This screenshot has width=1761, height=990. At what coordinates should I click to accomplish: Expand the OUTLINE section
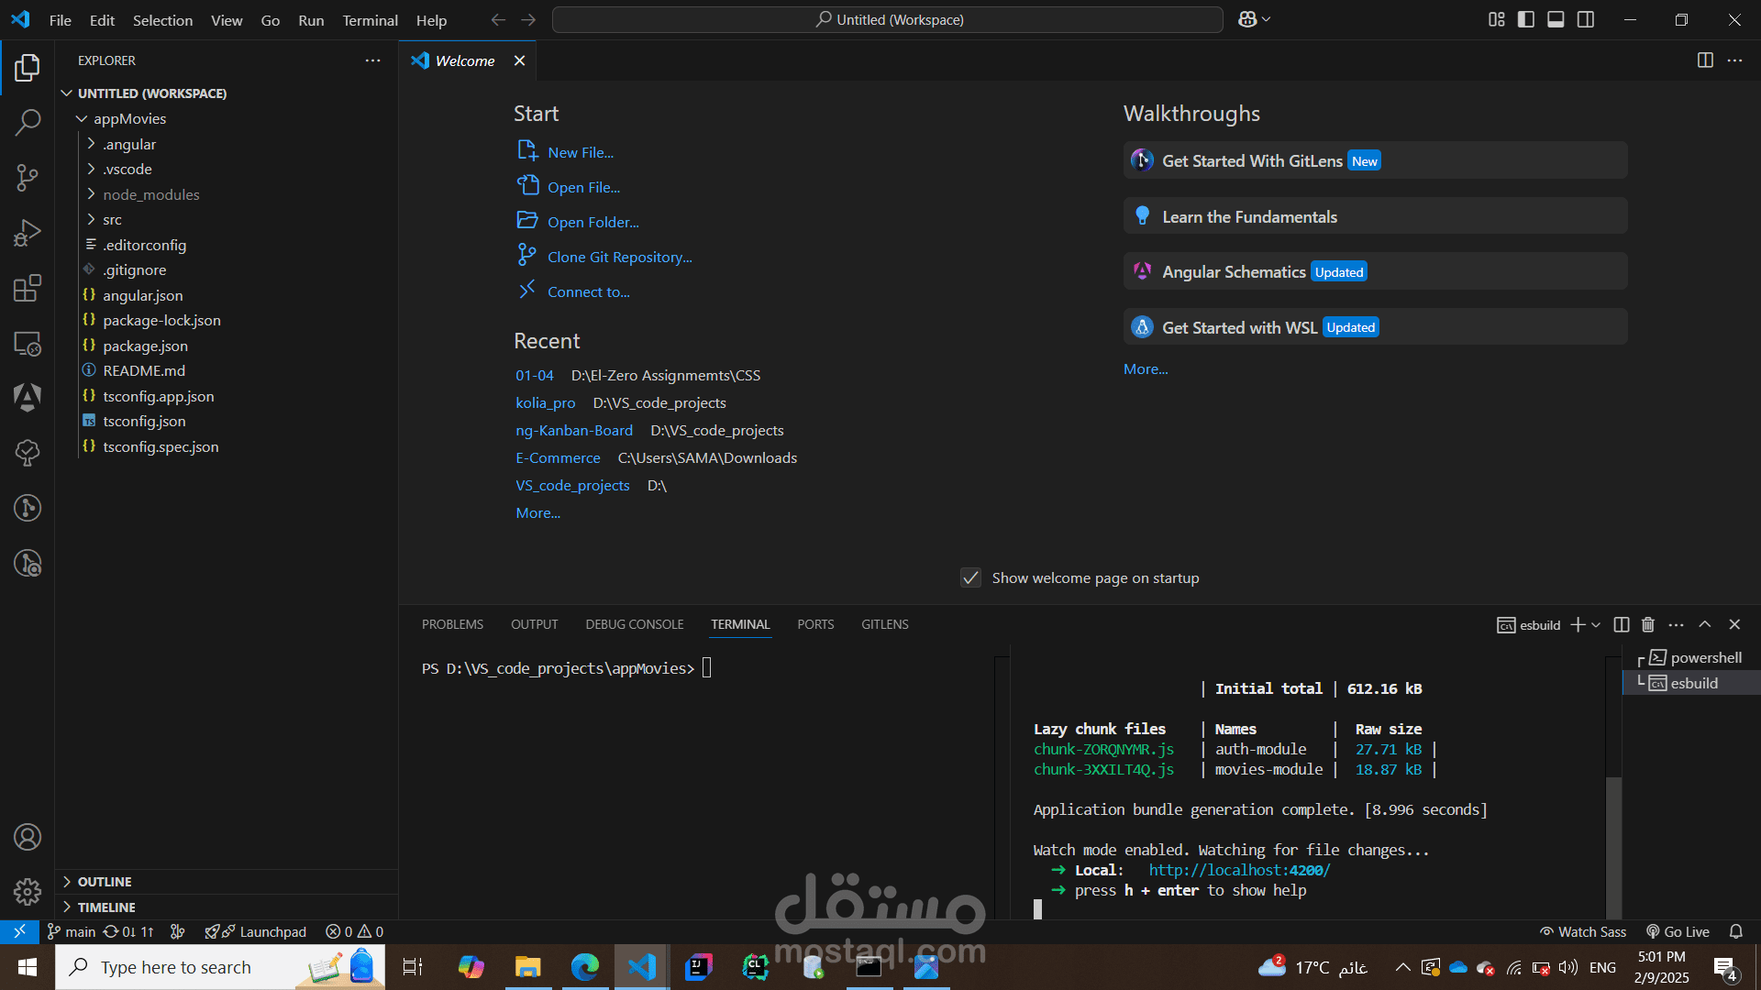coord(104,882)
